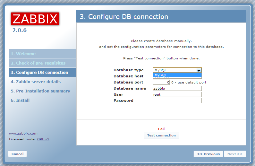Click the Database name label
The image size is (255, 166).
pos(130,88)
